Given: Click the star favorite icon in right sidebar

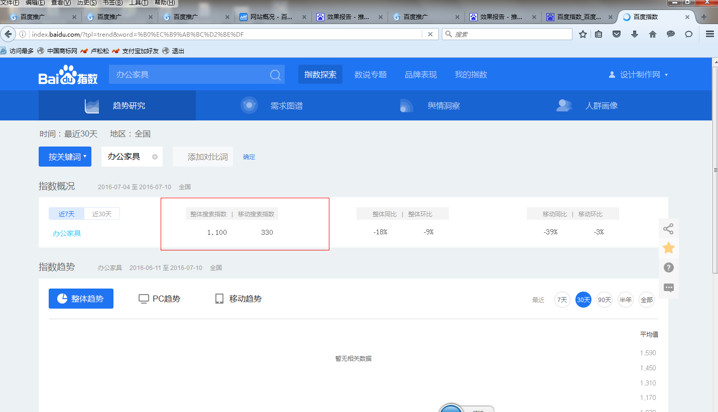Looking at the screenshot, I should coord(668,248).
